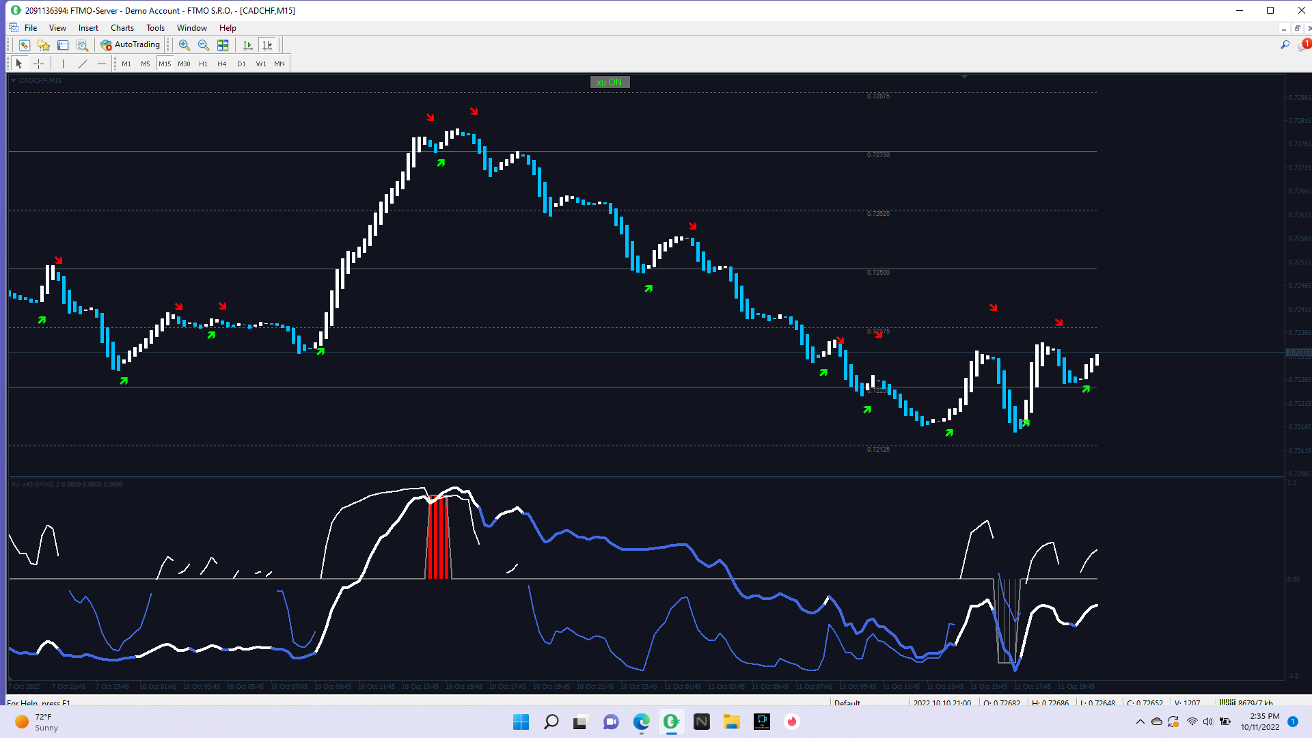The width and height of the screenshot is (1312, 738).
Task: Zoom in on the chart
Action: point(184,45)
